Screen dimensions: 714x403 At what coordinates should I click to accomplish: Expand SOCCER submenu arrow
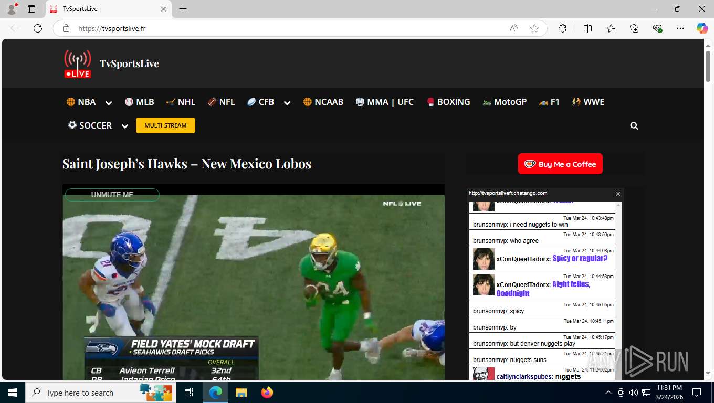click(125, 126)
